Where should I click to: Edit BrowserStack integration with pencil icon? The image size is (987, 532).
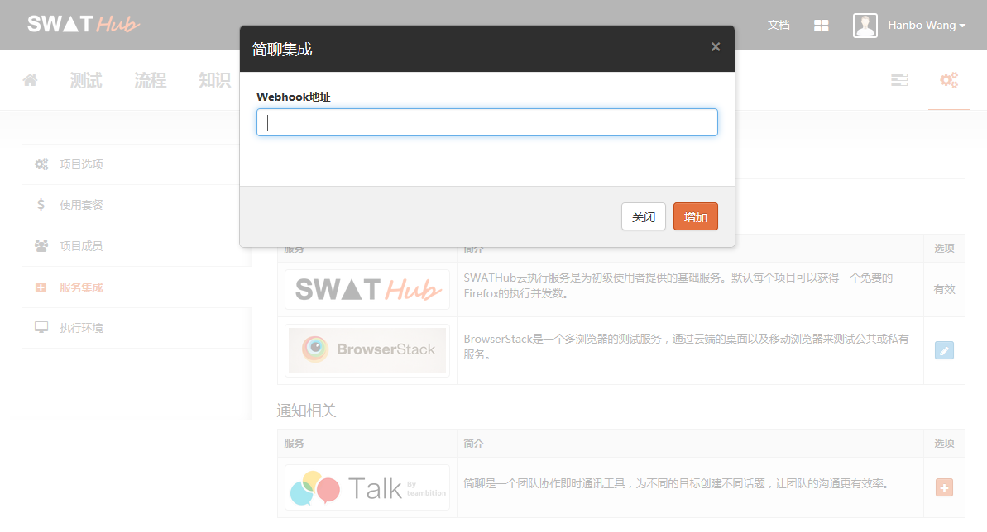(x=944, y=350)
